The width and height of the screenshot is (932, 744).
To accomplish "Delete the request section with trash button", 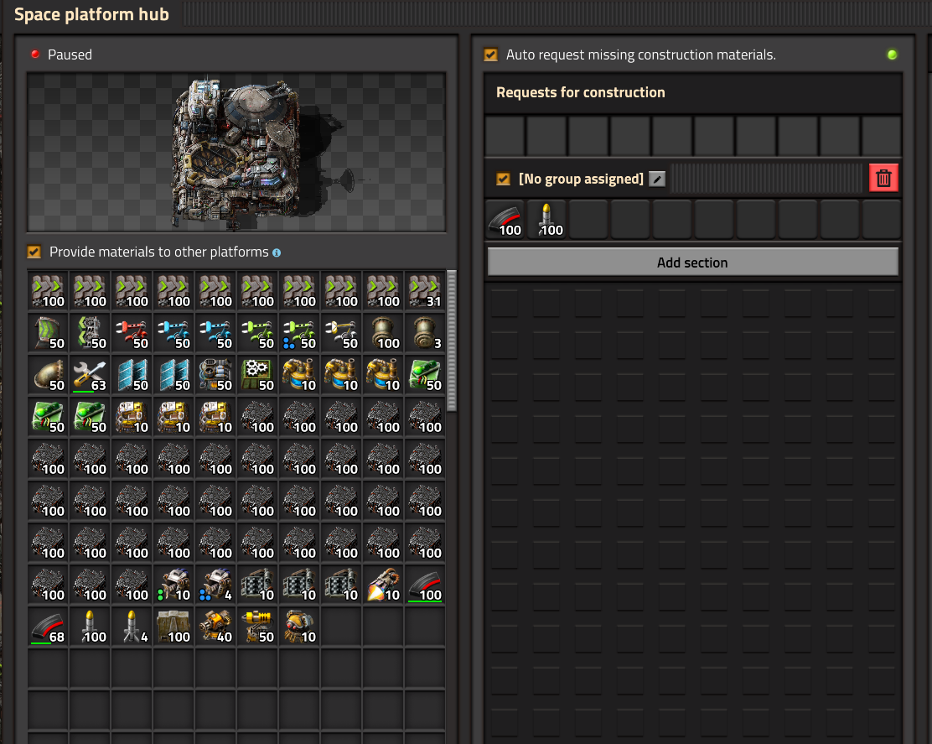I will pos(883,178).
